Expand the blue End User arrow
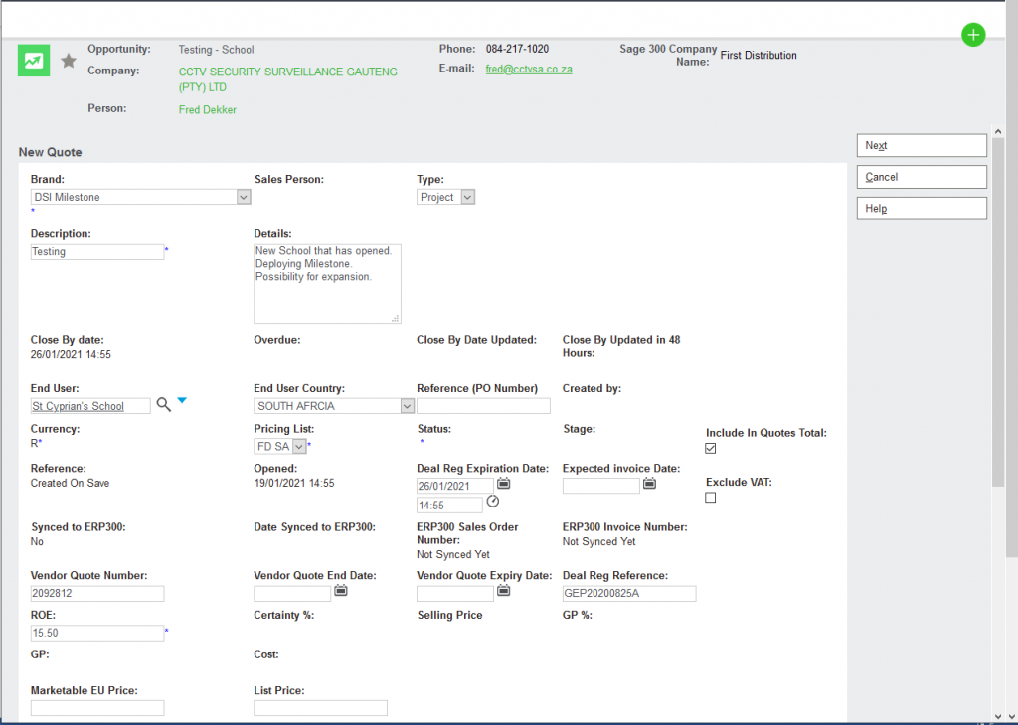1018x725 pixels. pos(182,401)
